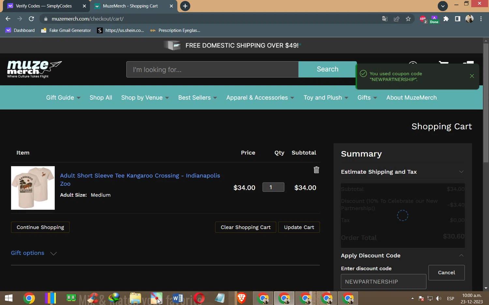Open the Windows Start menu

(x=8, y=298)
